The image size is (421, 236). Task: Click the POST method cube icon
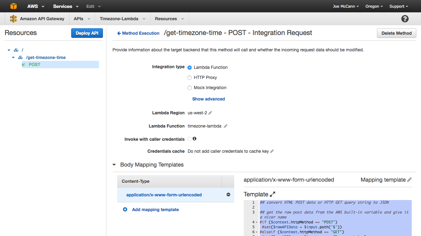(24, 65)
